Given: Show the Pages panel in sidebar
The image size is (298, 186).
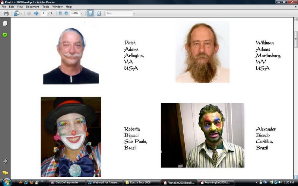Looking at the screenshot, I should click(5, 23).
